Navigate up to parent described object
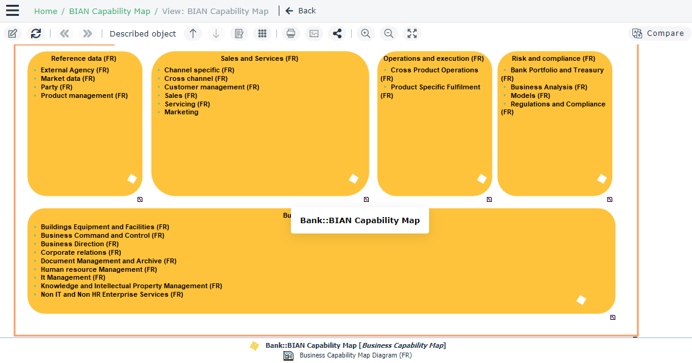692x363 pixels. (x=192, y=33)
